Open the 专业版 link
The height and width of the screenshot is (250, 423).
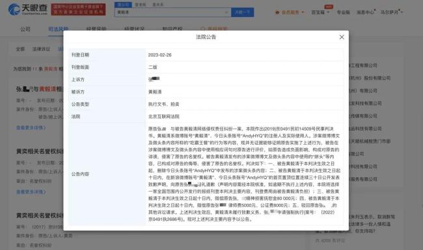(343, 12)
